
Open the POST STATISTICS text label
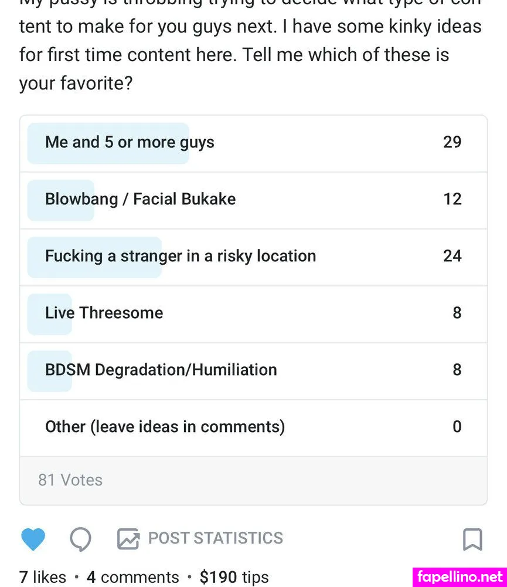(x=215, y=538)
